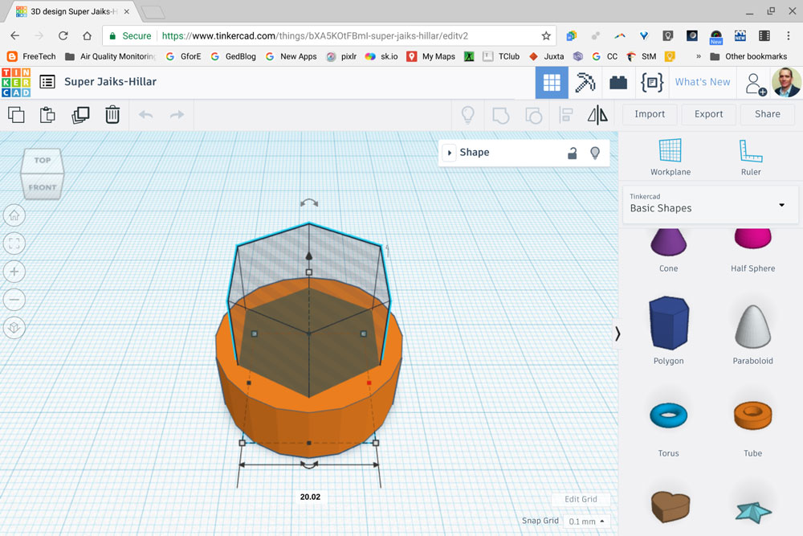The height and width of the screenshot is (536, 803).
Task: Toggle shape visibility lightbulb in Shape panel
Action: click(595, 153)
